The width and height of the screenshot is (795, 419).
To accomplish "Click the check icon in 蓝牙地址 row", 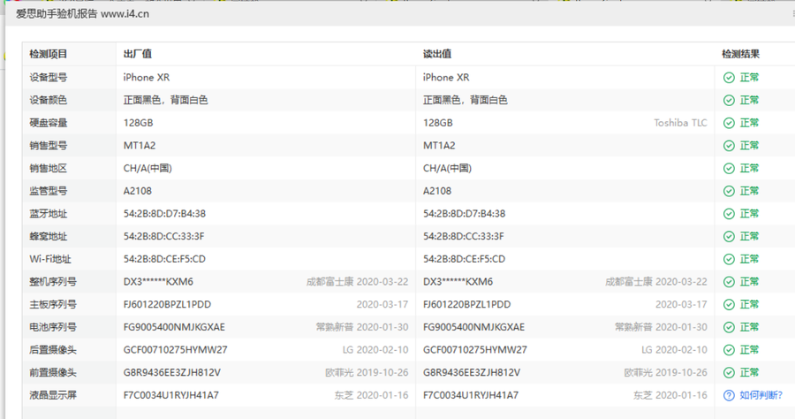I will (x=729, y=214).
